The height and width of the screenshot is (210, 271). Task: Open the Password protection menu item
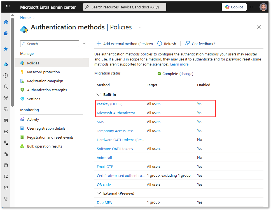coord(43,72)
